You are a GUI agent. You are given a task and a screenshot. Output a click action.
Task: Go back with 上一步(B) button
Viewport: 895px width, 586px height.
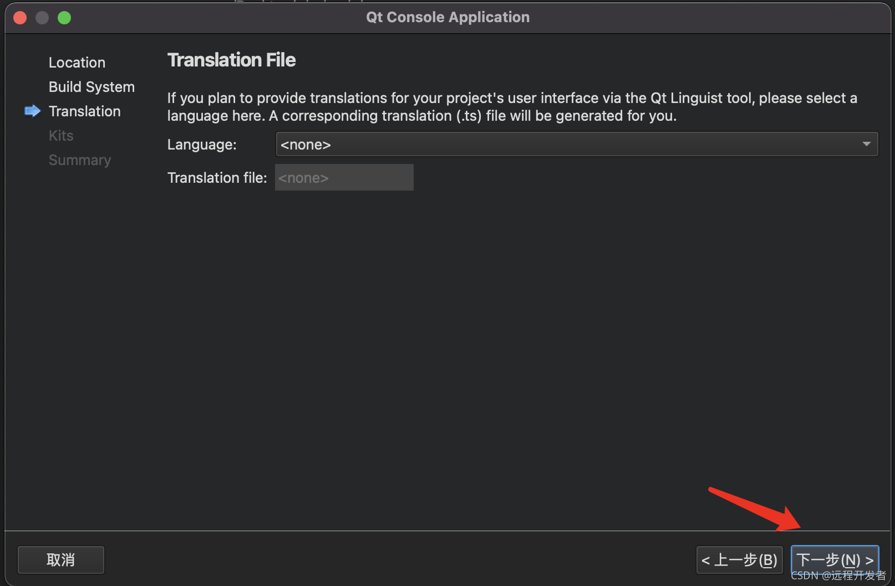point(739,560)
